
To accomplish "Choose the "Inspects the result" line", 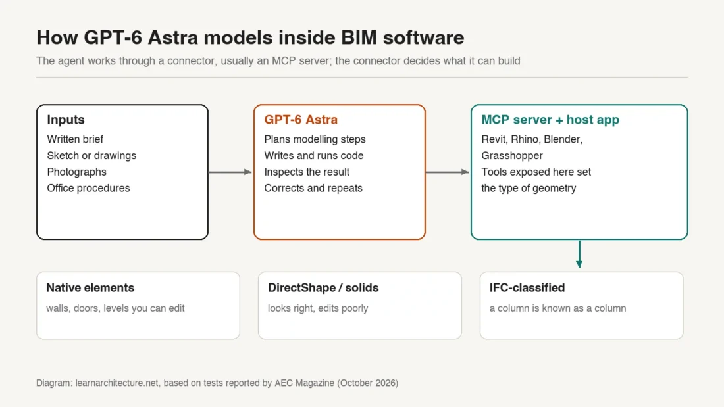I will pyautogui.click(x=307, y=172).
